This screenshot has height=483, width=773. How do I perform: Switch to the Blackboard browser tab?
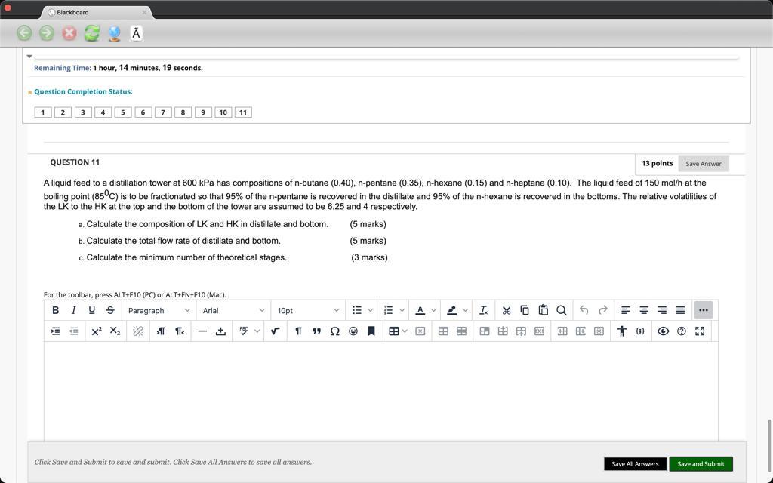tap(72, 12)
